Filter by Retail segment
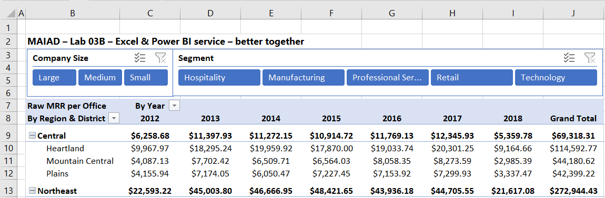The image size is (605, 198). tap(472, 77)
